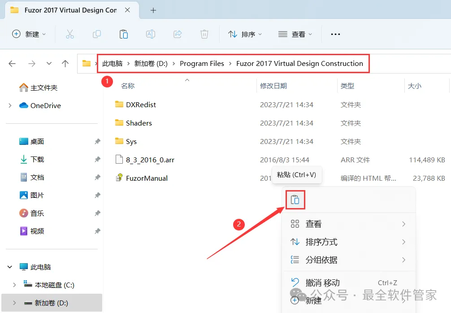Unpin 桌面 using its pin icon
Viewport: 451px width, 313px height.
(x=97, y=141)
